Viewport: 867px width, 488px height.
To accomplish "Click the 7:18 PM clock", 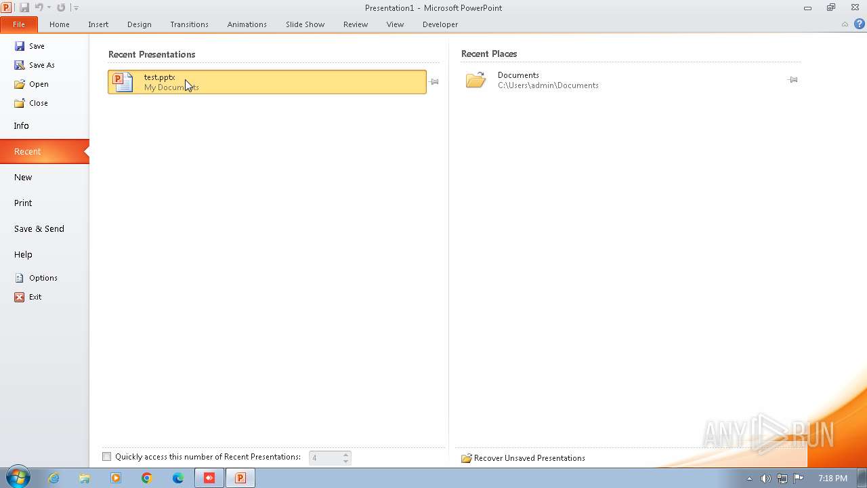I will [832, 479].
